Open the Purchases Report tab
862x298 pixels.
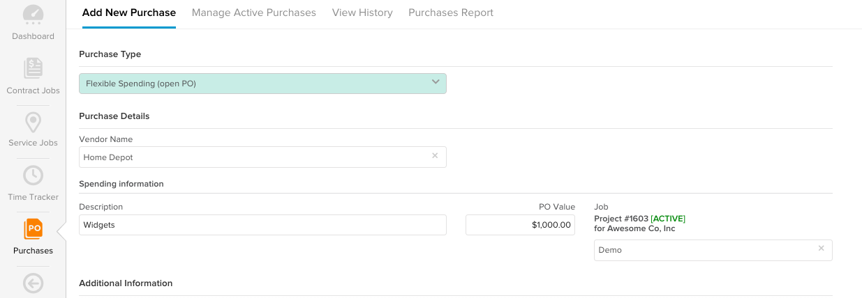[x=451, y=13]
